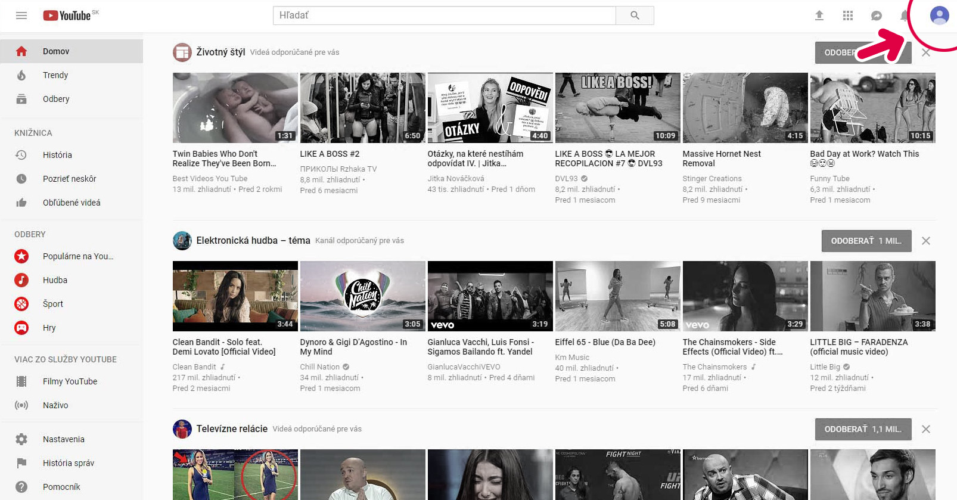
Task: Open Filmy YouTube
Action: (72, 381)
